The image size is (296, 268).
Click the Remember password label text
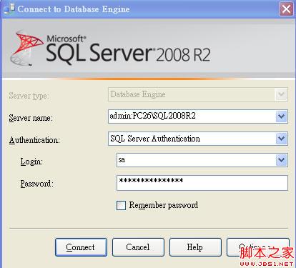164,205
